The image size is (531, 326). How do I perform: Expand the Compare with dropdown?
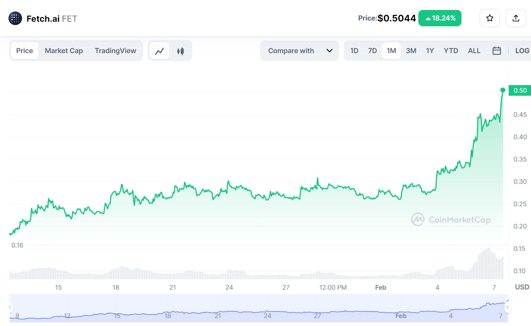299,51
